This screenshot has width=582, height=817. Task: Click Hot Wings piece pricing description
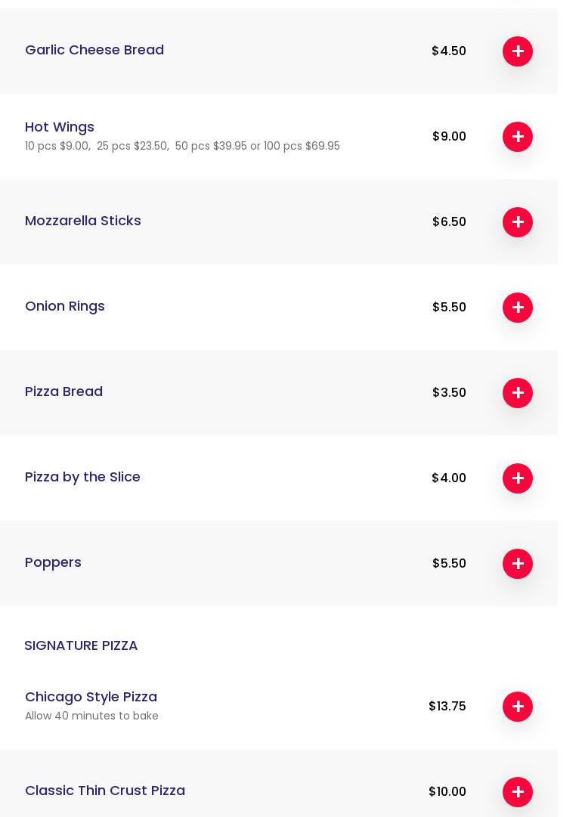click(x=182, y=146)
